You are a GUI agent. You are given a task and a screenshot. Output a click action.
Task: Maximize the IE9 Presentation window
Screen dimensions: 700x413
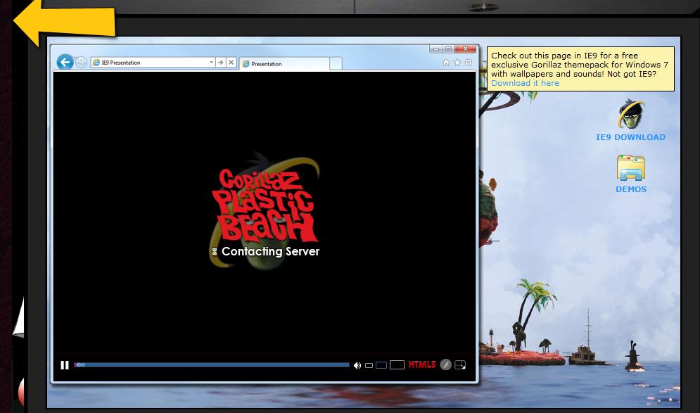coord(449,49)
